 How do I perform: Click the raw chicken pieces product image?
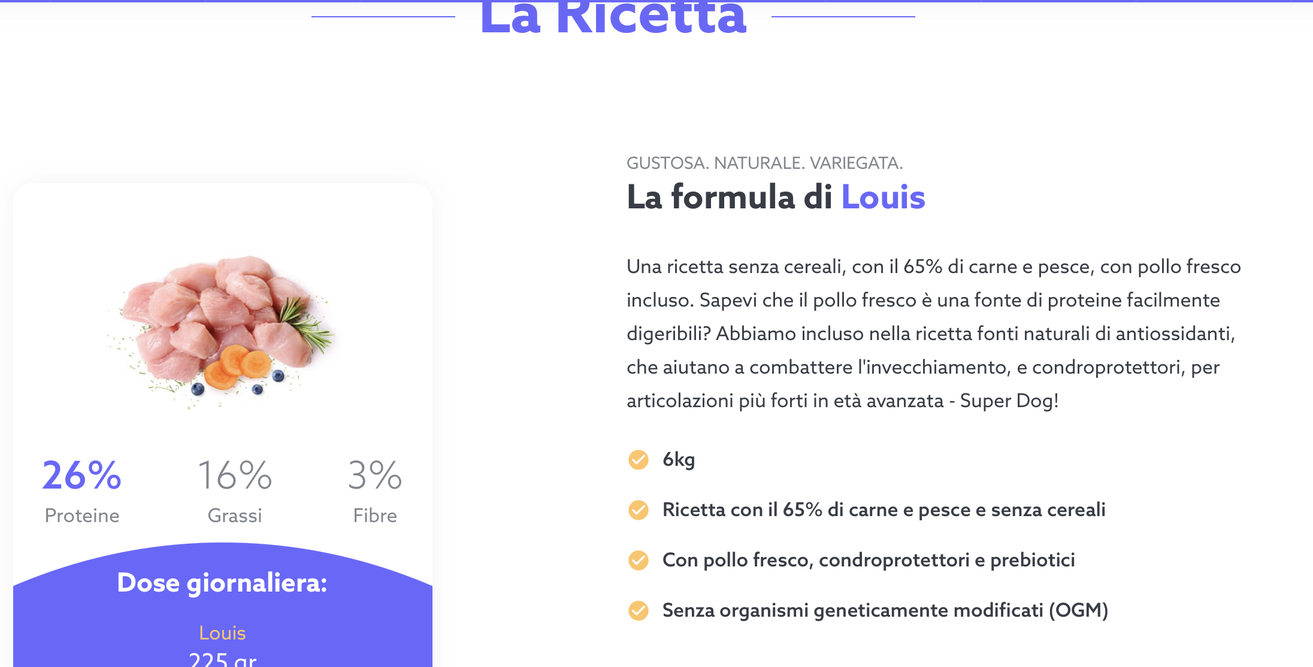220,331
